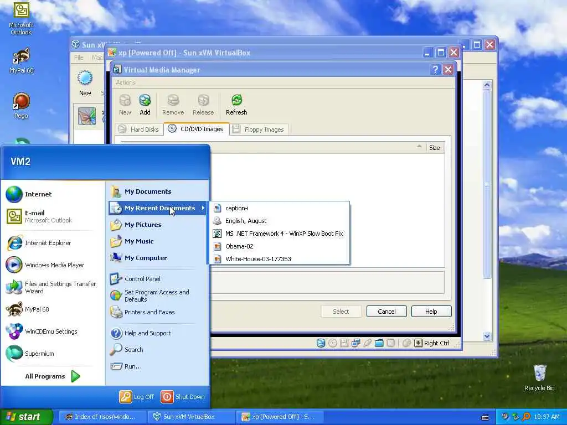Viewport: 567px width, 425px height.
Task: Open Set Program Access and Defaults
Action: [158, 296]
